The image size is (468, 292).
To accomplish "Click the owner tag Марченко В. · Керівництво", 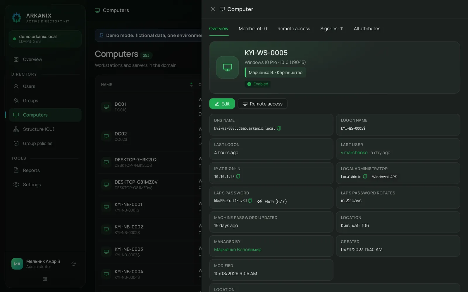I will click(x=275, y=72).
